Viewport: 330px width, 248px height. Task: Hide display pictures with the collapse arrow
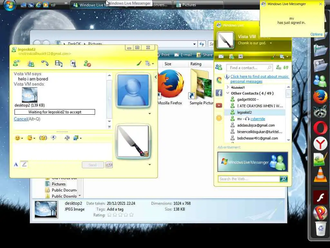156,77
